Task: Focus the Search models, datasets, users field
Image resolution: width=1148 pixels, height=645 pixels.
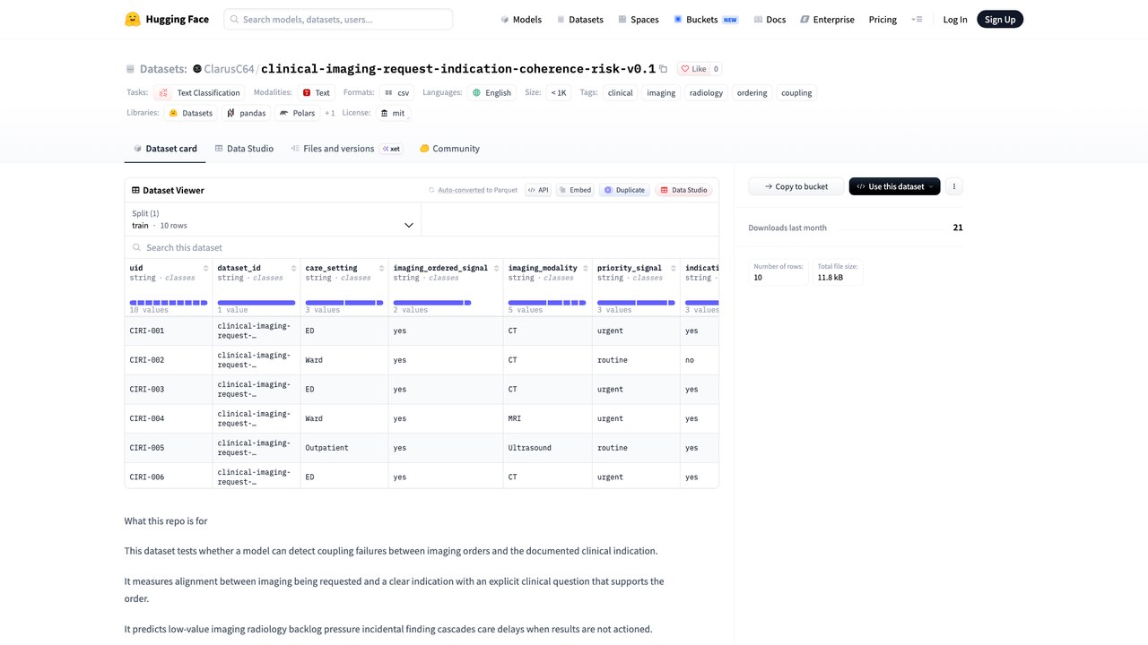Action: click(x=338, y=19)
